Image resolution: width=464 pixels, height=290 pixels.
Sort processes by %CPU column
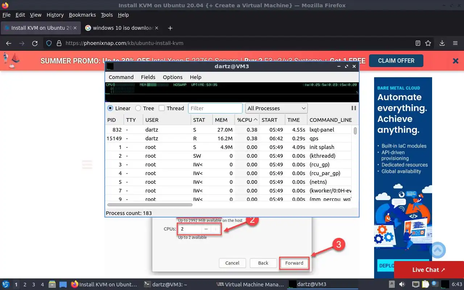click(246, 120)
